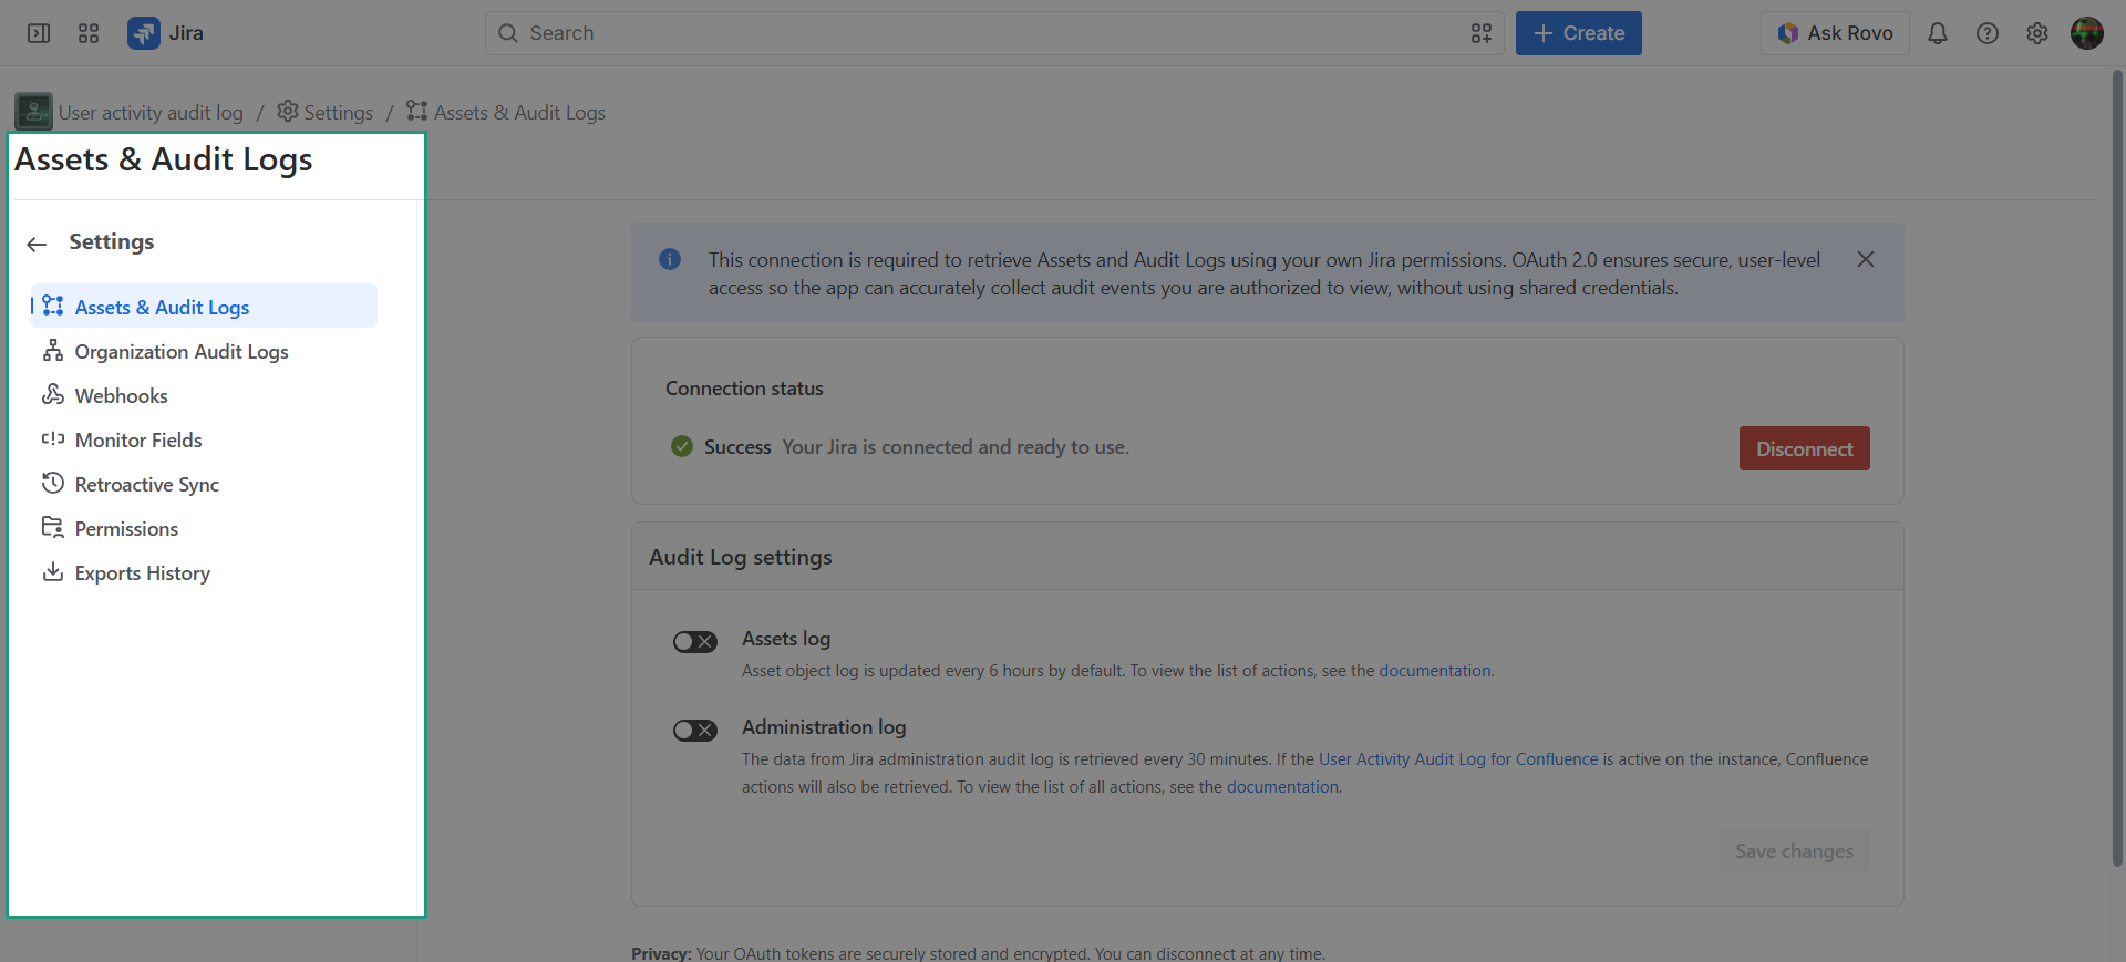Follow the User activity audit log breadcrumb

coord(150,112)
